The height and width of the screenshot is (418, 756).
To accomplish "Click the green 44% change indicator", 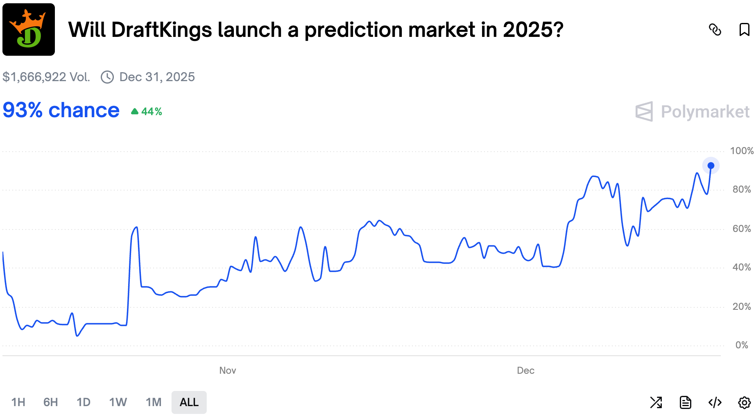I will pyautogui.click(x=147, y=111).
